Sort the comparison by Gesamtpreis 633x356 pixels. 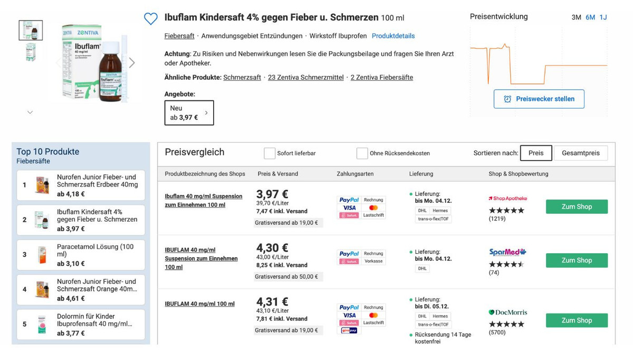click(580, 153)
